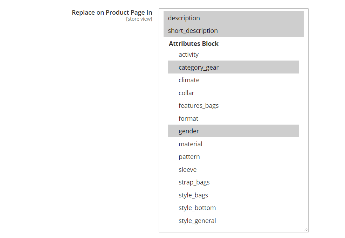Click the Replace on Product Page In label
This screenshot has width=345, height=238.
point(112,13)
